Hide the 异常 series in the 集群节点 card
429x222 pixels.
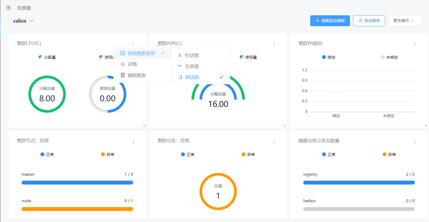point(108,155)
